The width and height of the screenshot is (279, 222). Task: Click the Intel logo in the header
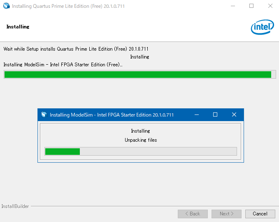262,28
